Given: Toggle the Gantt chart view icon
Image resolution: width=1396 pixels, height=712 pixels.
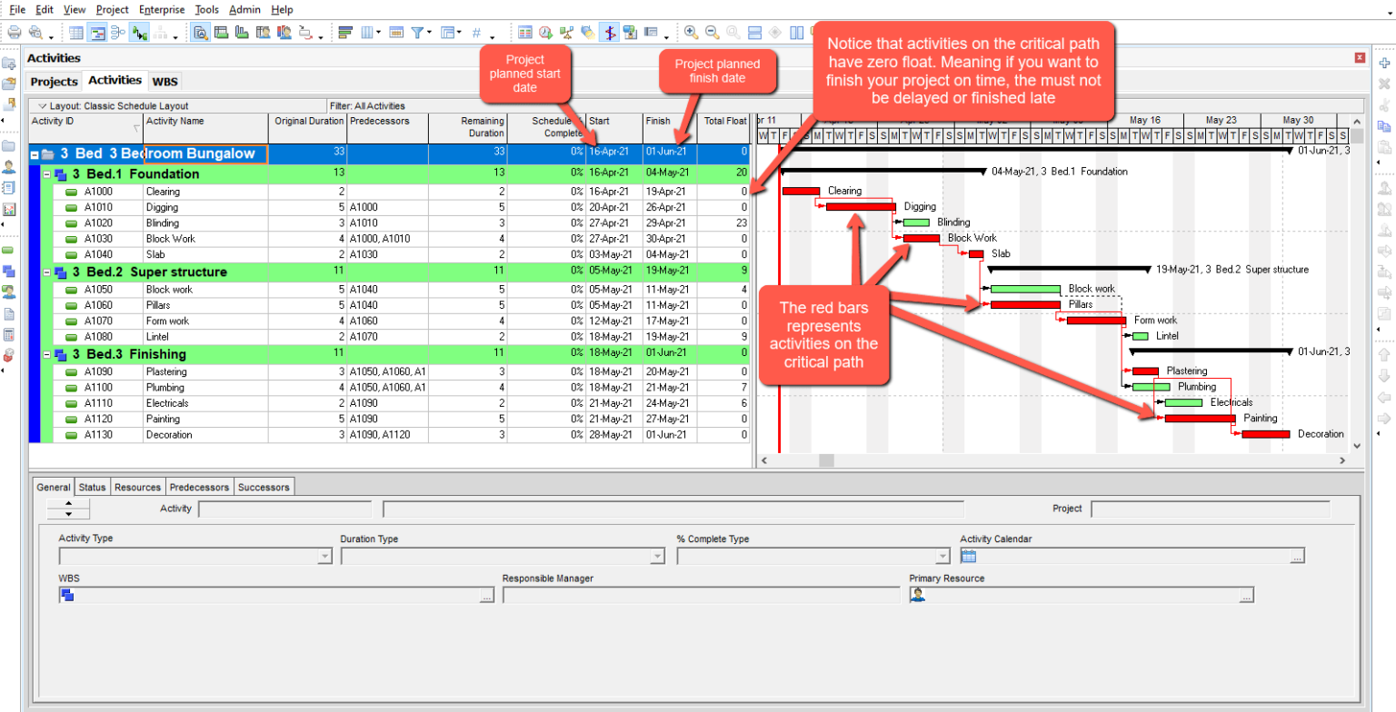Looking at the screenshot, I should pos(98,33).
